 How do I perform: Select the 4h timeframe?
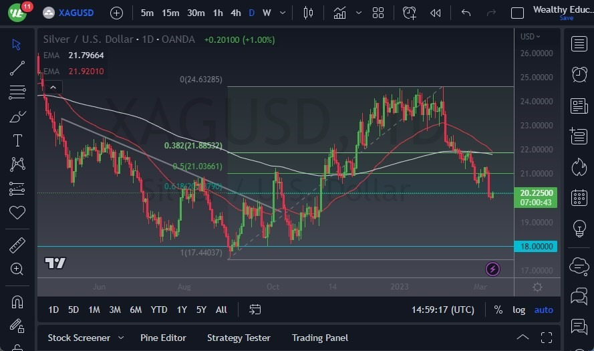[235, 13]
